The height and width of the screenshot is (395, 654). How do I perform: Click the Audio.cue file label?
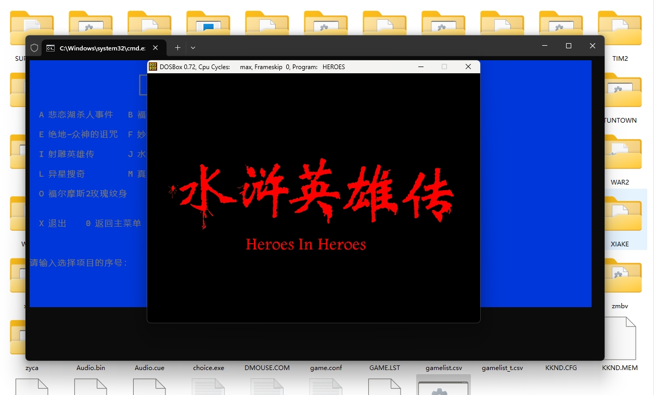point(149,367)
